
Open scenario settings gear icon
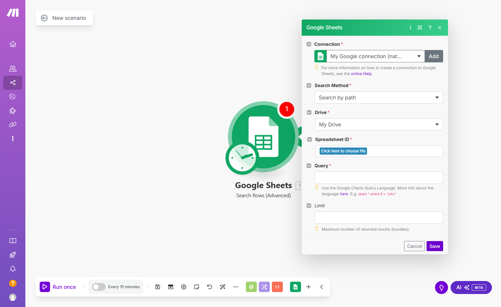click(184, 287)
